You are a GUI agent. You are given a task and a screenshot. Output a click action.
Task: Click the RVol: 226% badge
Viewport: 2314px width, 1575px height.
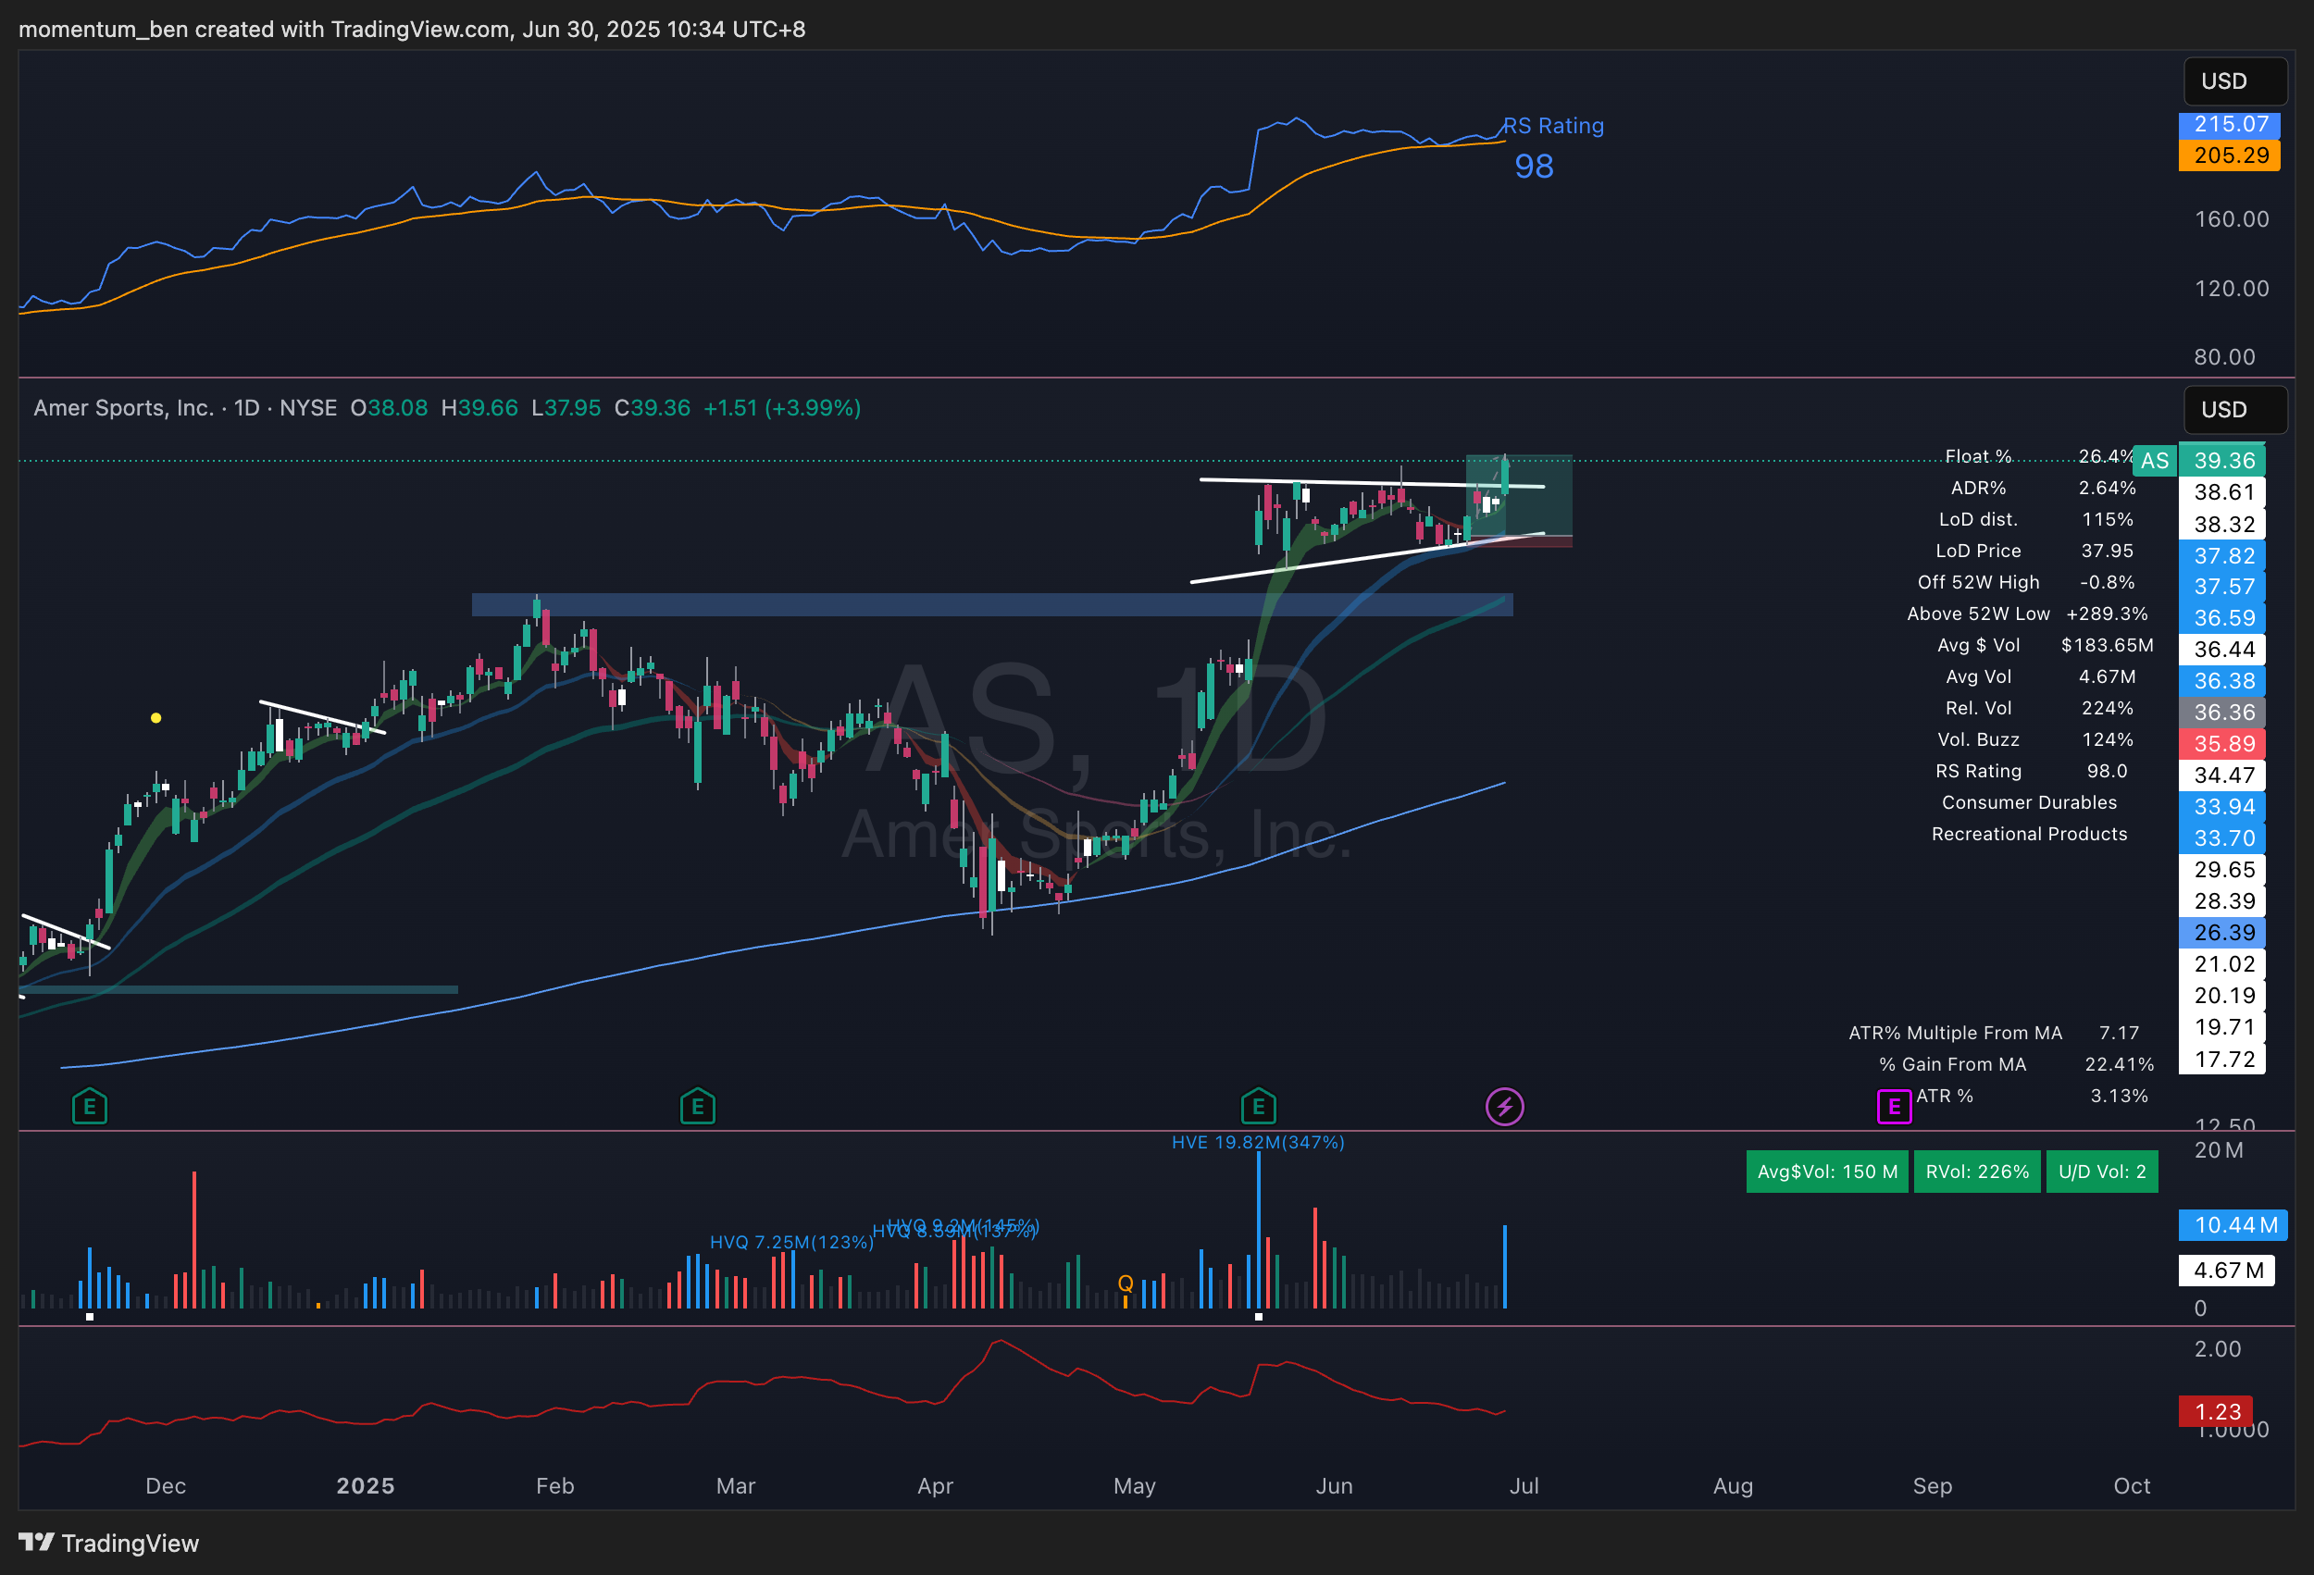click(1976, 1172)
